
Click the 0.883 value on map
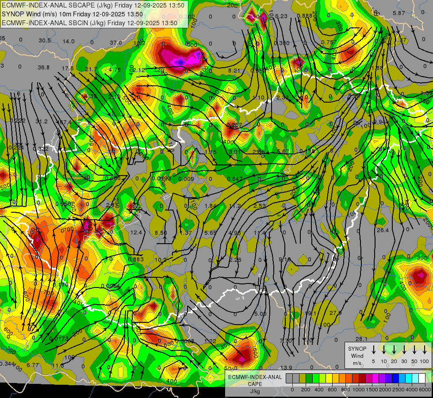point(136,259)
